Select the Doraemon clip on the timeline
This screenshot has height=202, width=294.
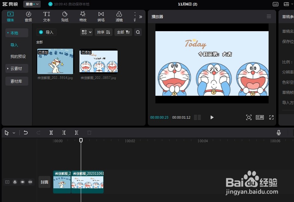87,182
